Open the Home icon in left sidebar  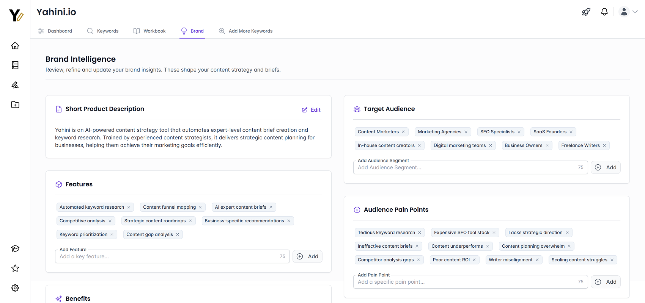(x=15, y=45)
